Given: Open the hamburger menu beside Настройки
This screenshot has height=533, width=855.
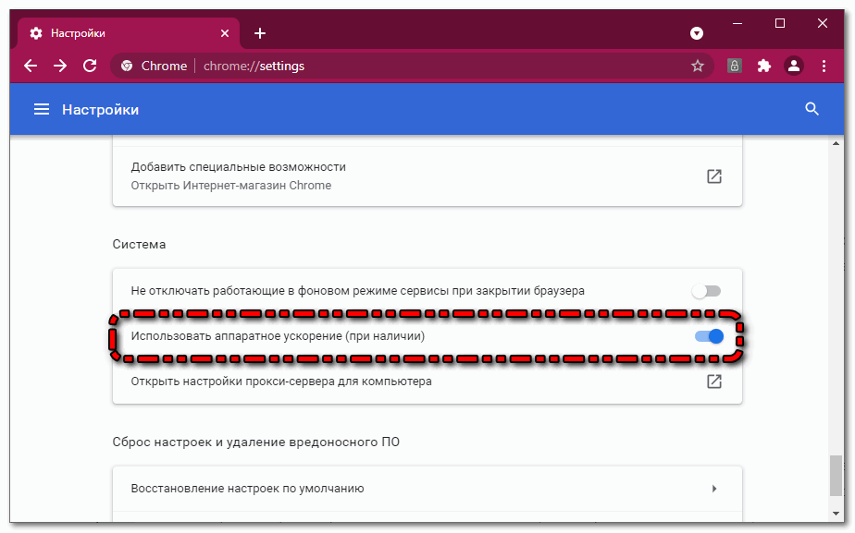Looking at the screenshot, I should point(41,109).
